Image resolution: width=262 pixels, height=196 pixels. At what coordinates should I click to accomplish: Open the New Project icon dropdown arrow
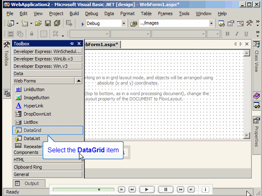17,24
